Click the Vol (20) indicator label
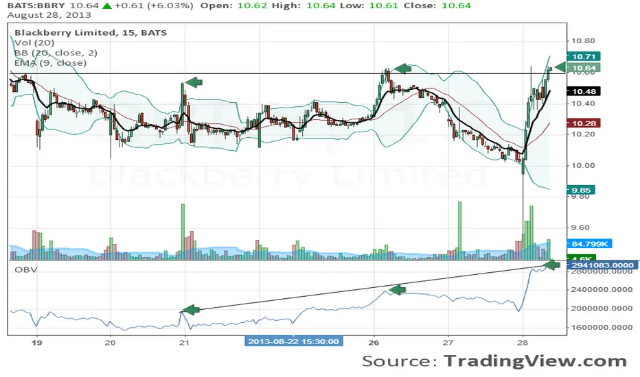This screenshot has width=640, height=377. (34, 42)
